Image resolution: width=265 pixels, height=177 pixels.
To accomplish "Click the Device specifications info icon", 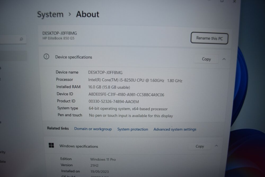I will click(x=46, y=56).
